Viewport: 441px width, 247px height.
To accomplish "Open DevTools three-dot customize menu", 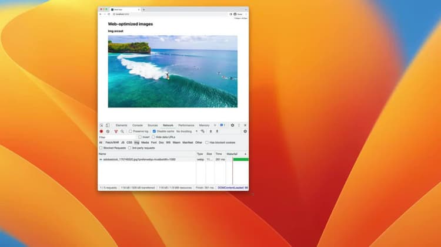I will point(239,125).
